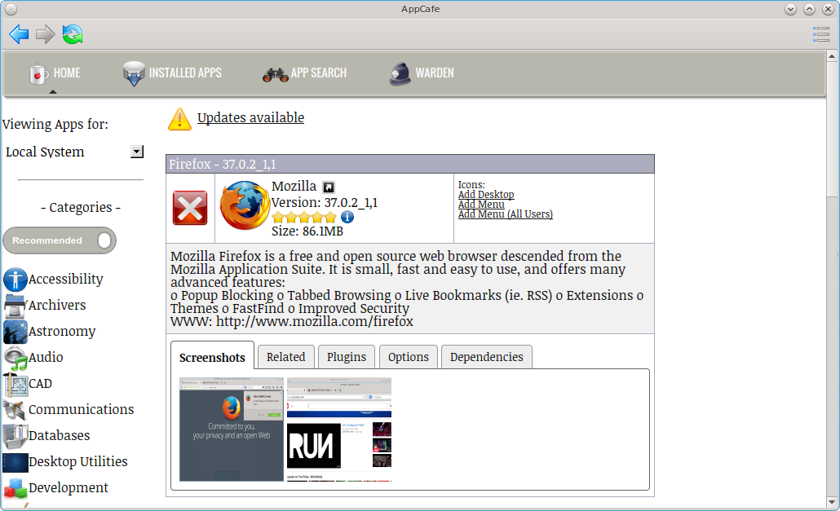Open the HOME section

coord(55,73)
